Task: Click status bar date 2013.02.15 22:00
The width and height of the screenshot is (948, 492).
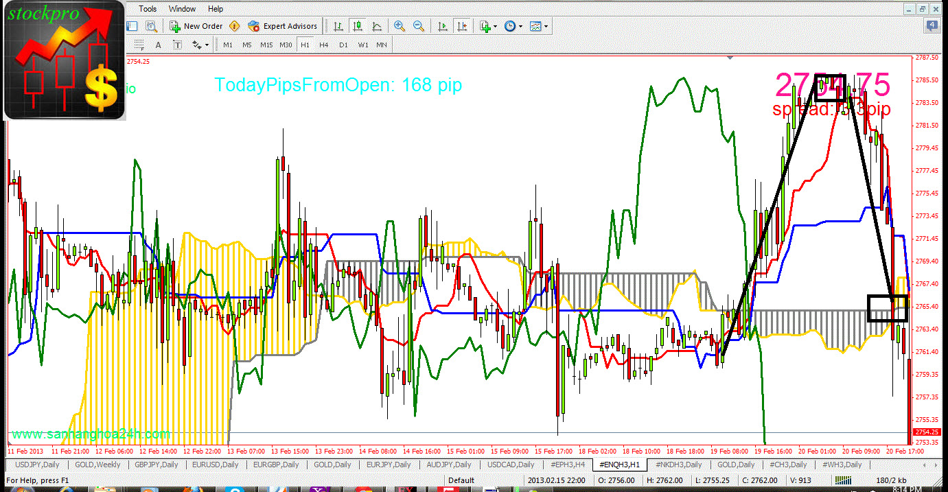Action: coord(556,480)
